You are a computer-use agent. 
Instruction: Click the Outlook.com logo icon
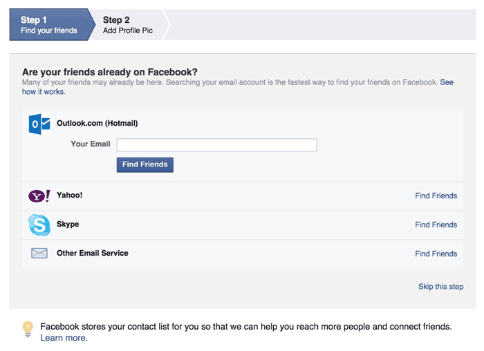tap(39, 124)
